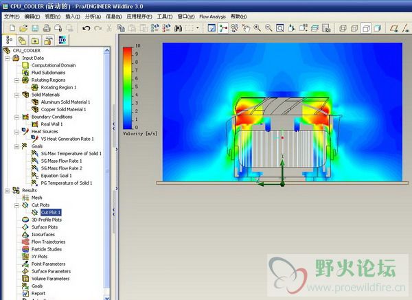
Task: Click the Cut scissors icon
Action: pos(109,28)
